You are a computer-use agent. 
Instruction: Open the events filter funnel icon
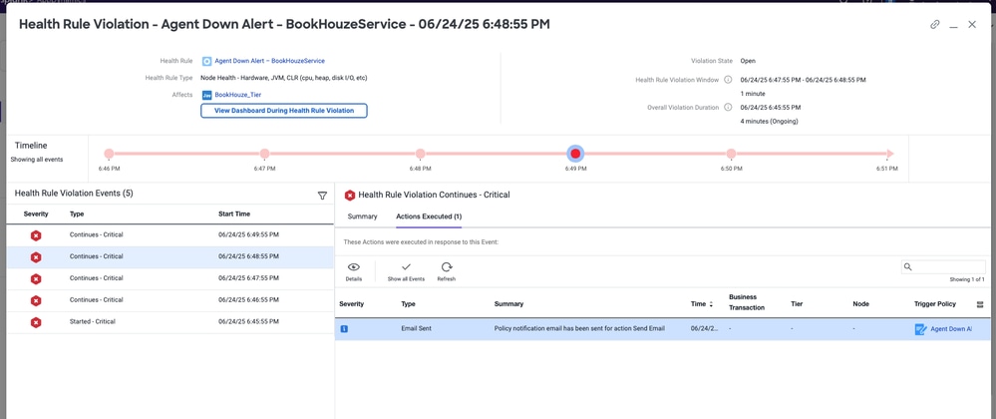(322, 196)
